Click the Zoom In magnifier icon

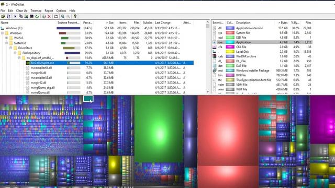point(63,16)
